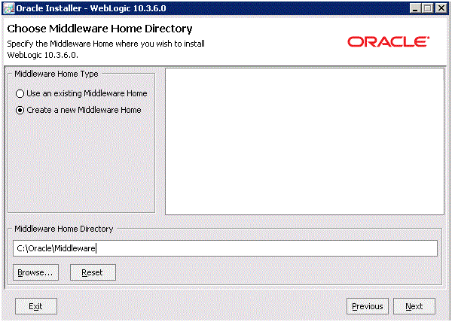Click the heading Choose Middleware Home Directory
Image resolution: width=452 pixels, height=322 pixels.
99,29
